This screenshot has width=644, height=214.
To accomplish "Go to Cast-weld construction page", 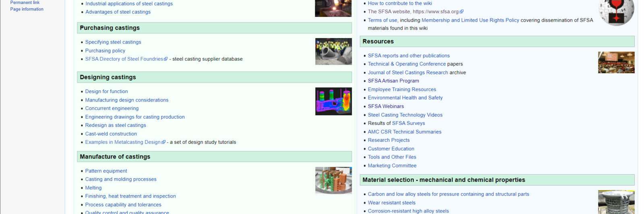I will pyautogui.click(x=111, y=134).
